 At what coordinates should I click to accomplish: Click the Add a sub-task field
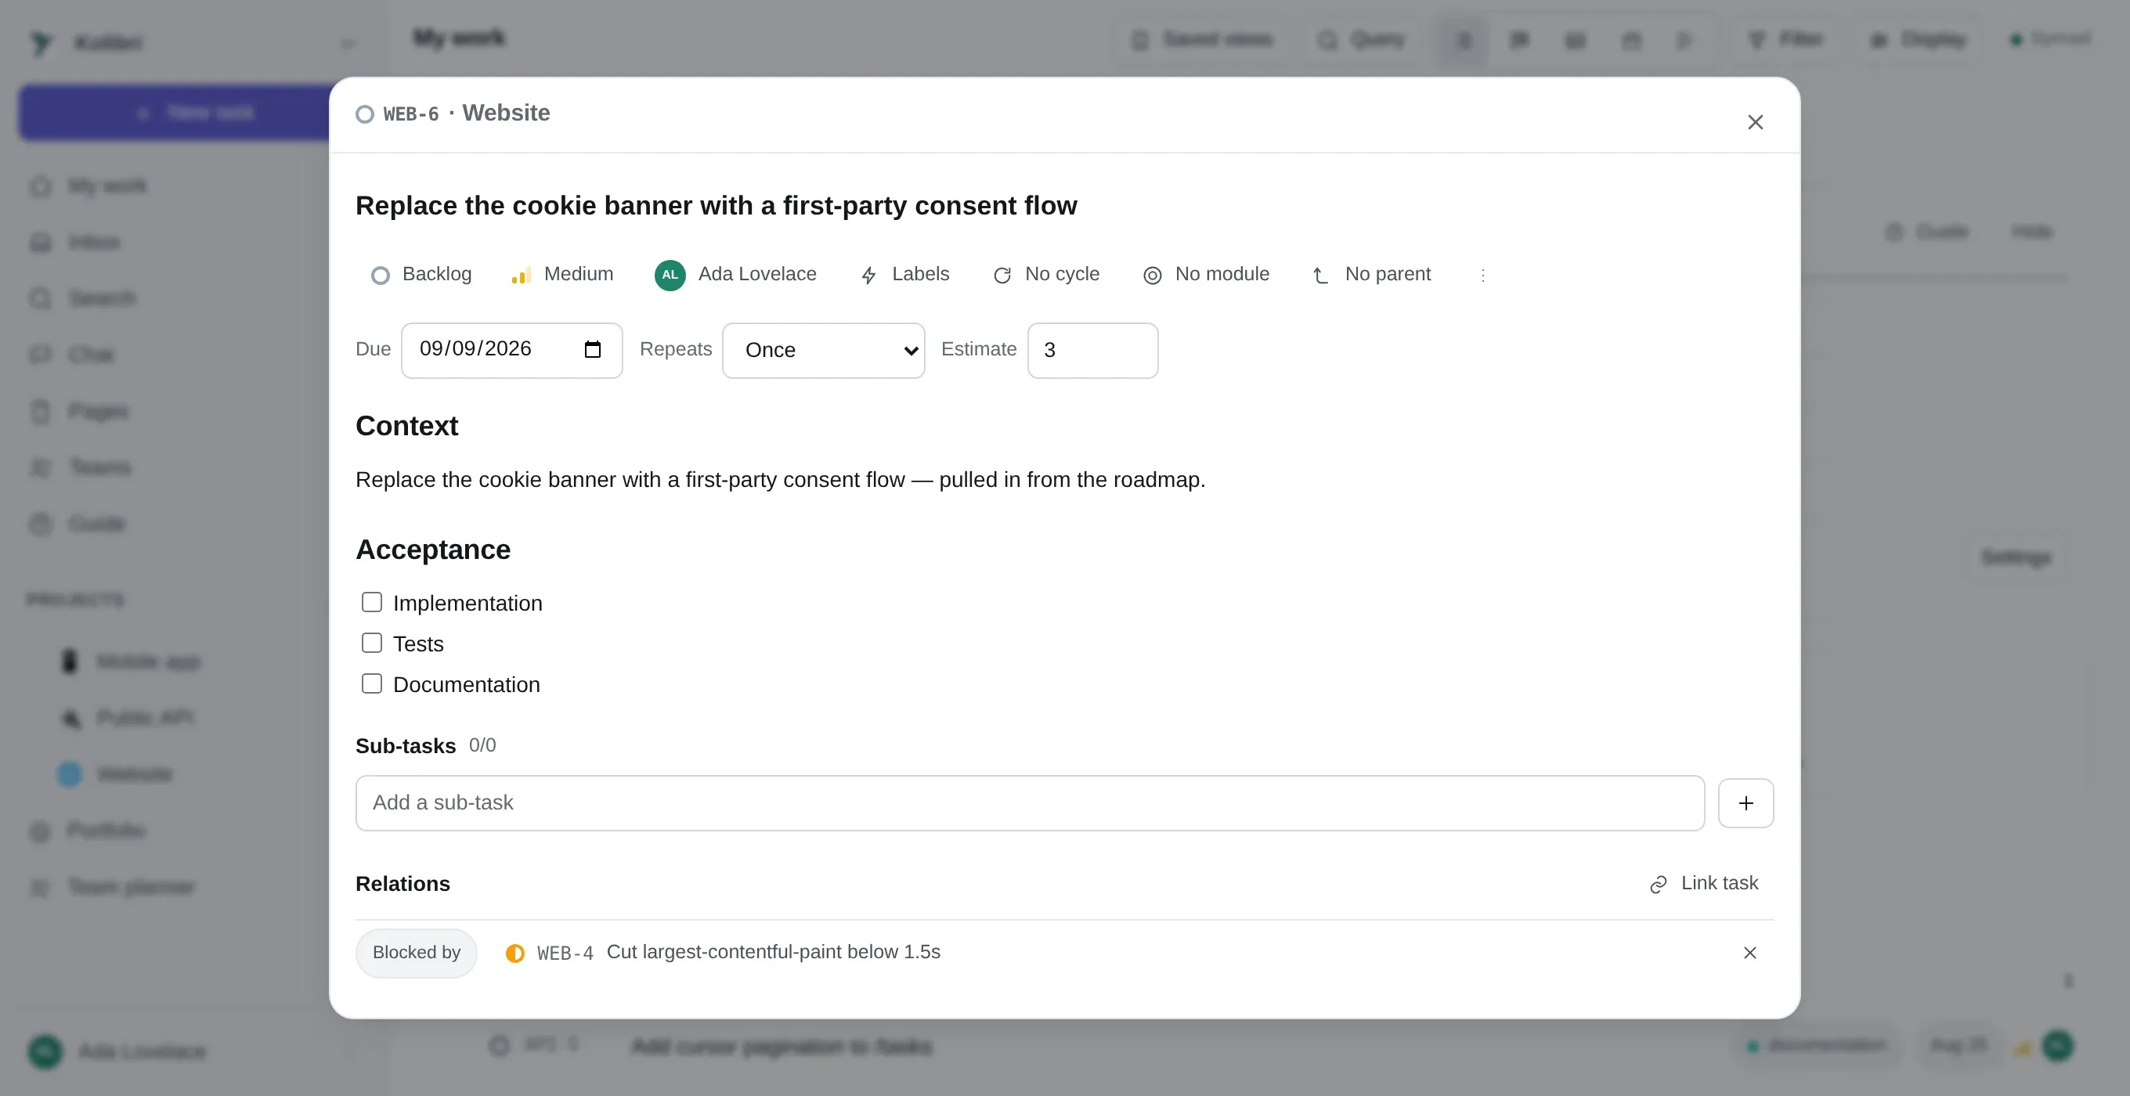[1031, 802]
